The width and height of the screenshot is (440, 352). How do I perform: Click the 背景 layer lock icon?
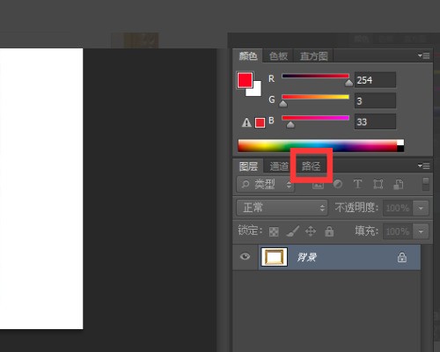[x=402, y=257]
